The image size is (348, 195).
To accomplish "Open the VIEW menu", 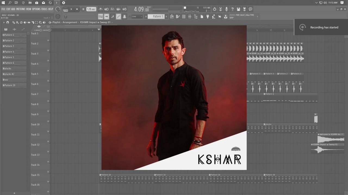I will click(x=29, y=9).
